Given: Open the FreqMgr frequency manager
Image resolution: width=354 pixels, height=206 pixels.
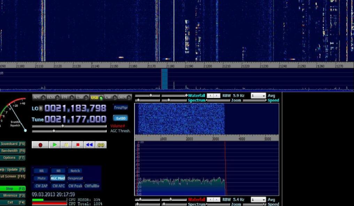Looking at the screenshot, I should [x=121, y=108].
